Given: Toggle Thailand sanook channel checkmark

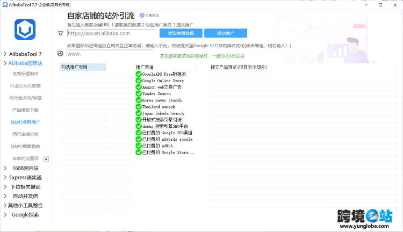Looking at the screenshot, I should tap(139, 107).
